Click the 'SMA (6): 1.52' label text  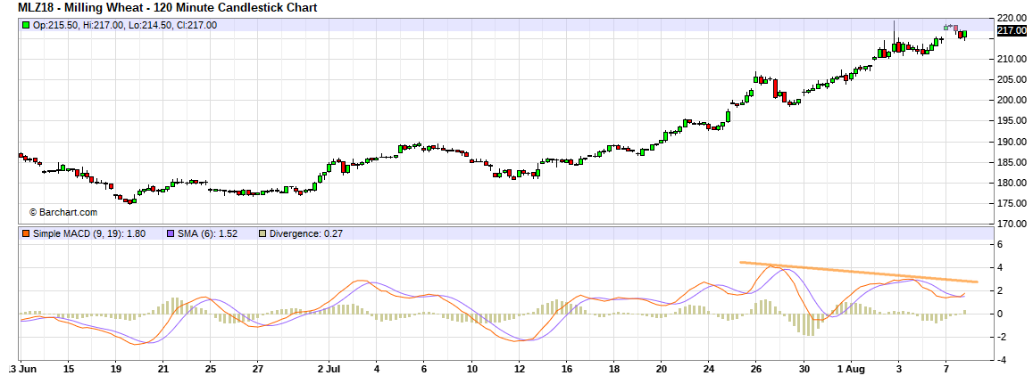[212, 233]
